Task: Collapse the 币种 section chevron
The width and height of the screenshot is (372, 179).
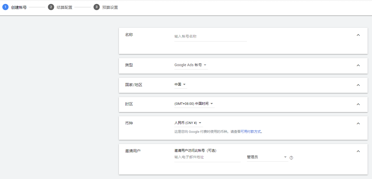Action: [x=358, y=123]
